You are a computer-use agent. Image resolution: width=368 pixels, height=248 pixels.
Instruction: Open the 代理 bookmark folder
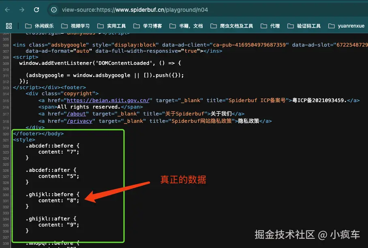[x=270, y=26]
